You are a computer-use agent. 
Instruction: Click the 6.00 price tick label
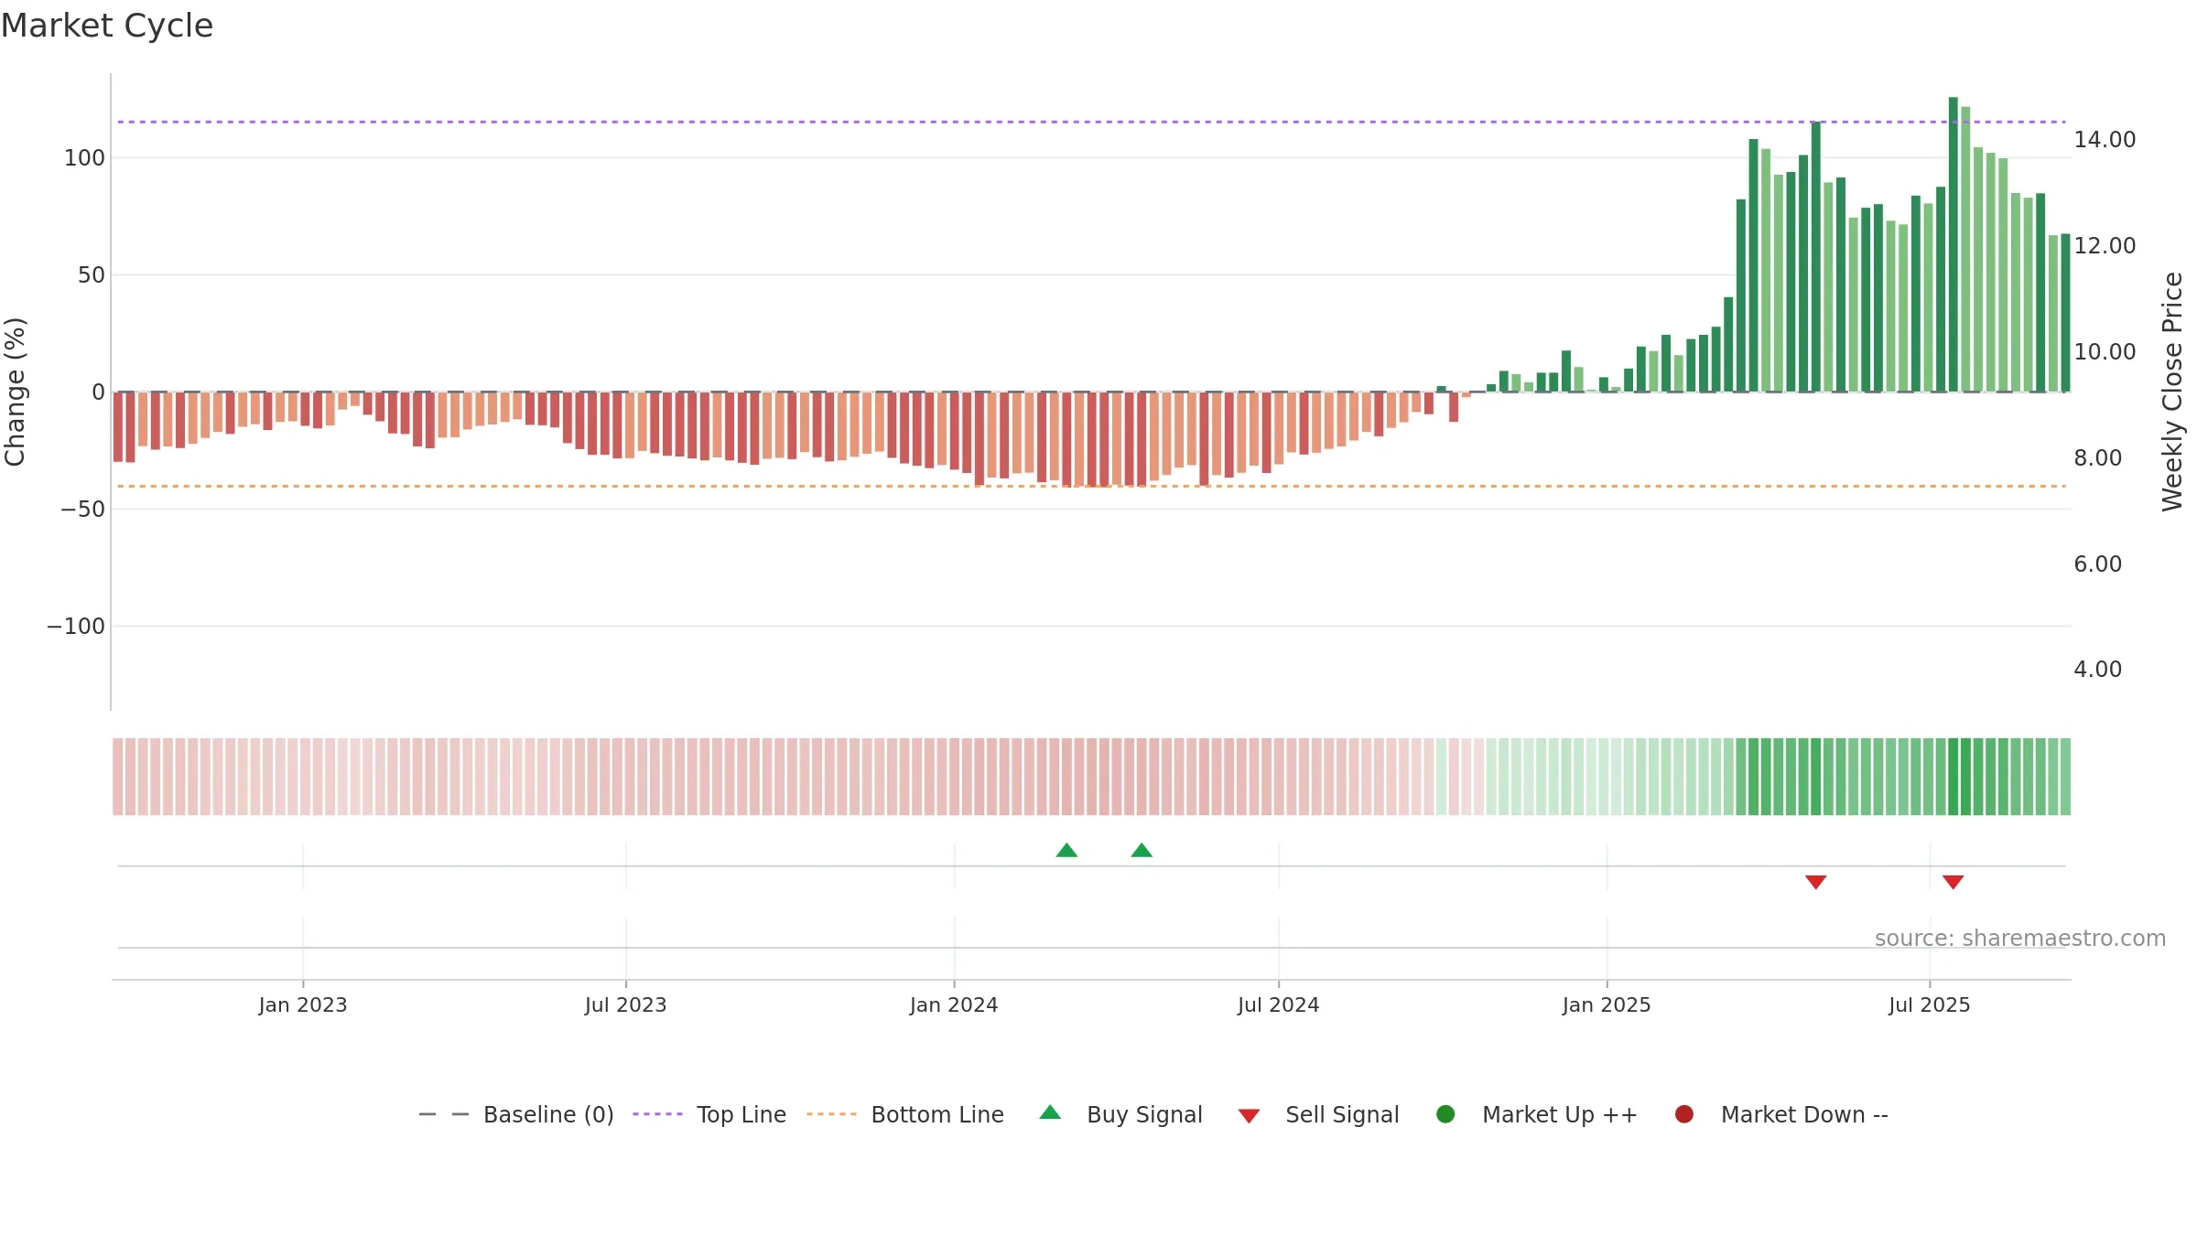pos(2097,564)
